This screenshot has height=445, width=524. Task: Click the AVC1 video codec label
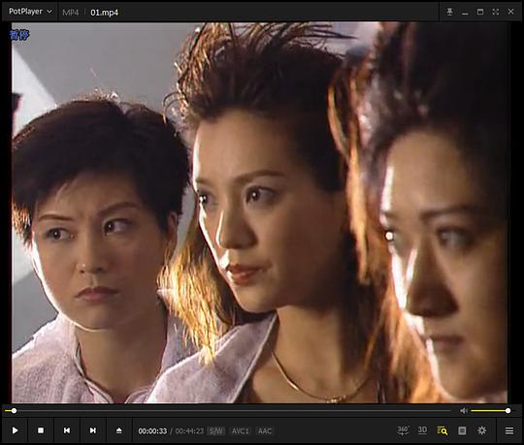[x=241, y=431]
